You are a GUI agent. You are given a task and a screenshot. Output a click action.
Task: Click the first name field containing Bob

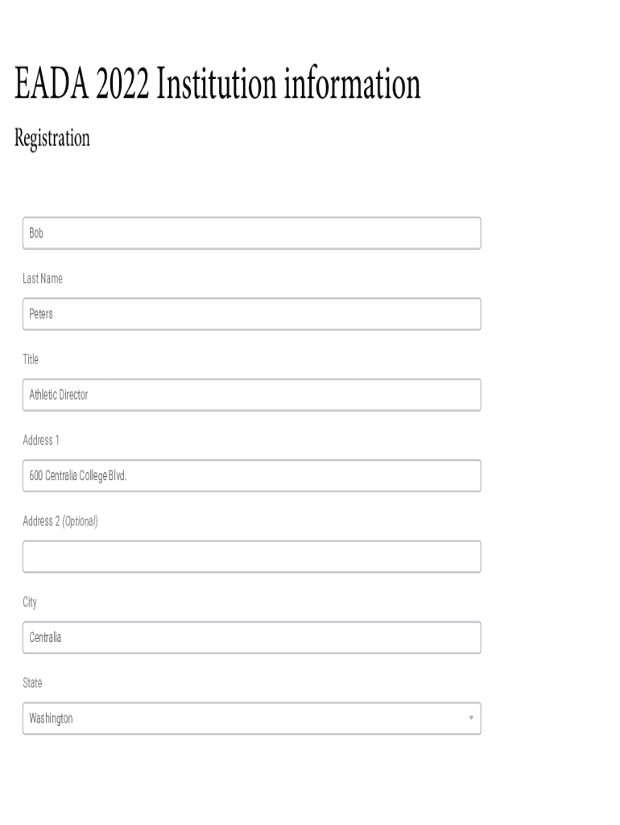(x=251, y=234)
